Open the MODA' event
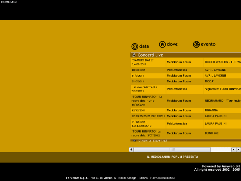 coord(209,81)
